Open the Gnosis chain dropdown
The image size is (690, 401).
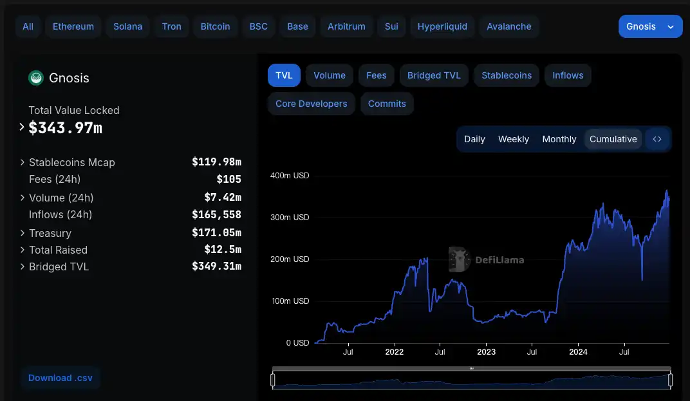click(x=650, y=26)
